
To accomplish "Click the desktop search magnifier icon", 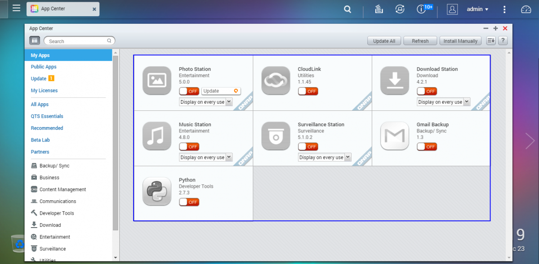I will point(347,9).
